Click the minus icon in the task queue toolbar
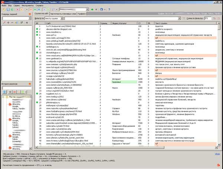Viewport: 223px width, 169px height. pyautogui.click(x=12, y=23)
